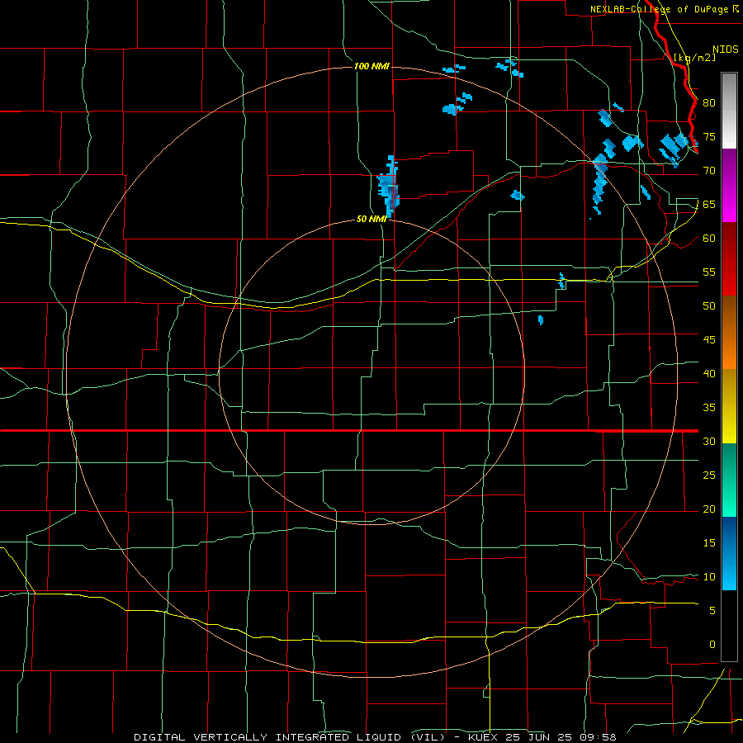This screenshot has width=743, height=743.
Task: Click the 40 value on the color scale
Action: point(709,374)
